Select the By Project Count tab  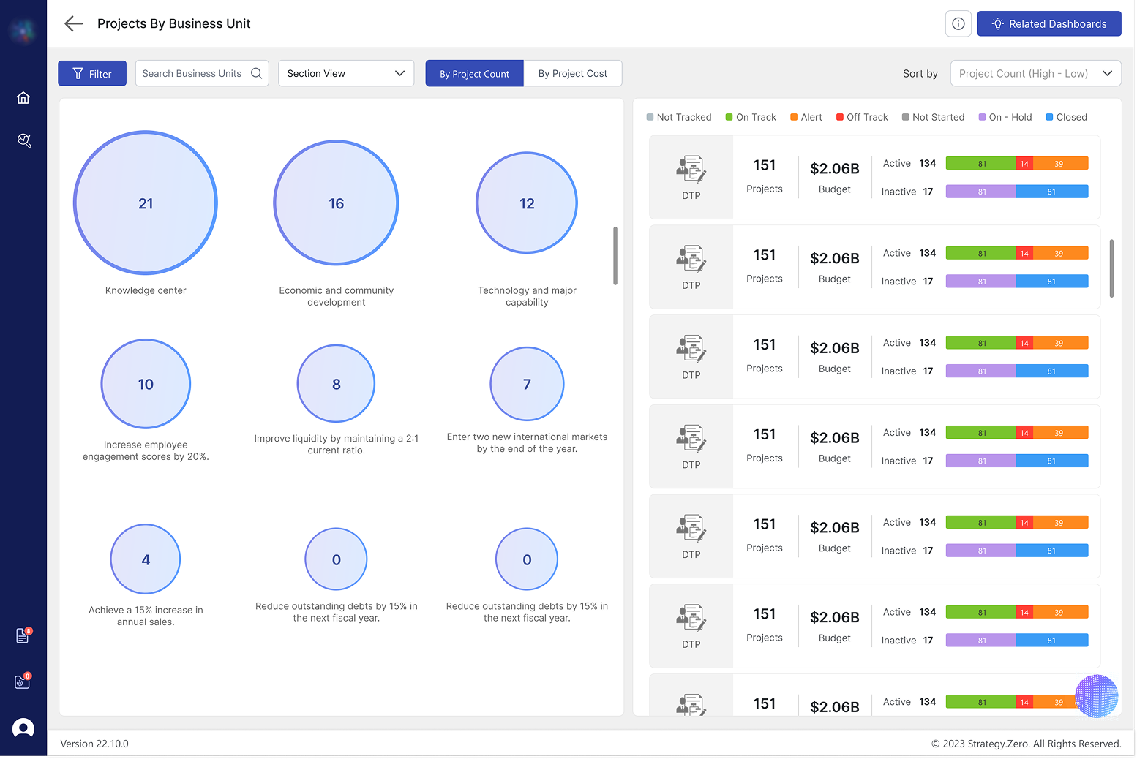[x=474, y=73]
